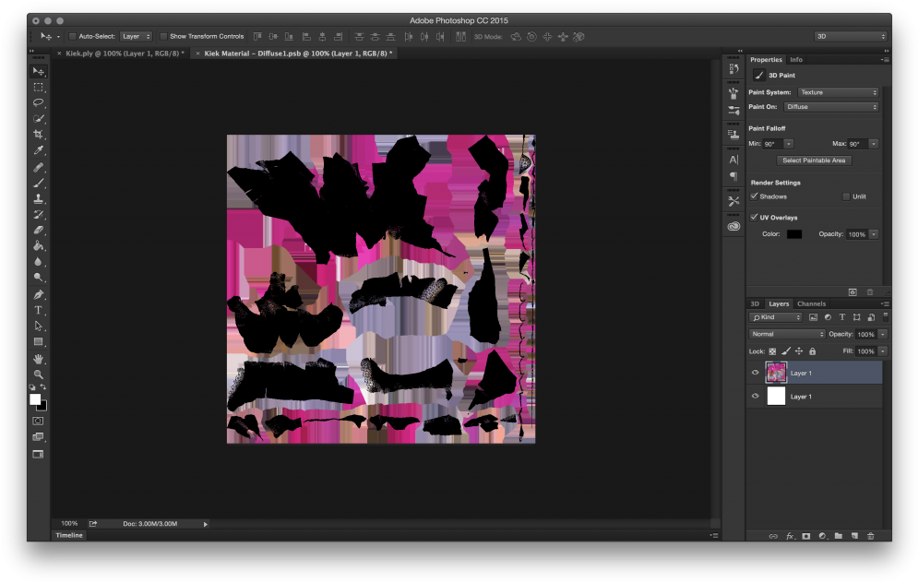The image size is (918, 582).
Task: Enable the Unlit checkbox
Action: (845, 196)
